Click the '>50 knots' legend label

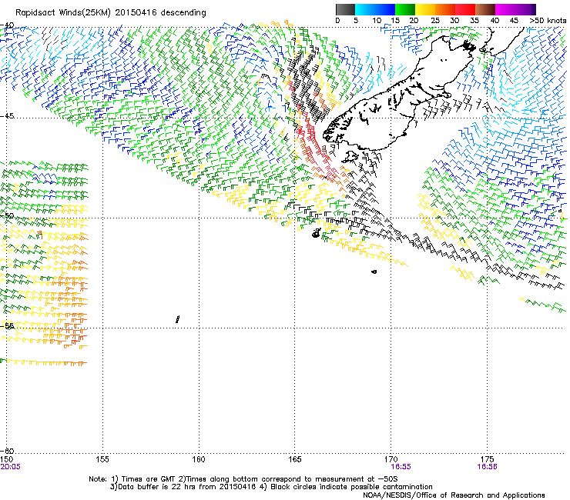(x=548, y=21)
